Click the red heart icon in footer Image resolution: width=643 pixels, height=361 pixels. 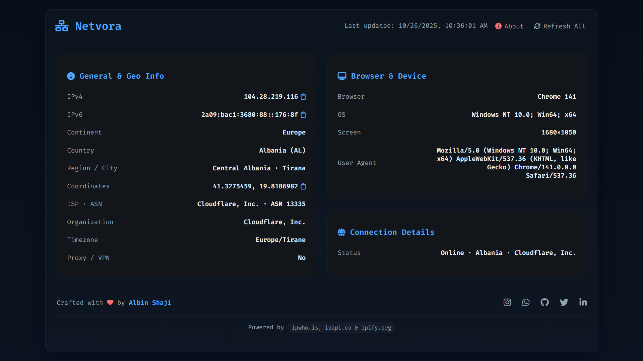[110, 302]
